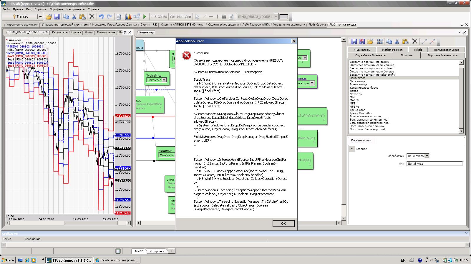Toggle the Дни (days) timeframe button
Image resolution: width=471 pixels, height=264 pixels.
click(x=188, y=17)
